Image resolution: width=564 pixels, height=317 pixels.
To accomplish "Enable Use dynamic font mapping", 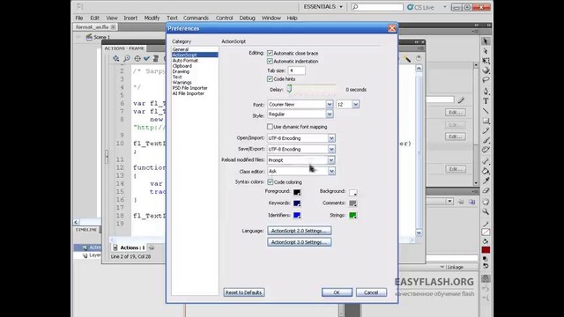I will point(270,127).
